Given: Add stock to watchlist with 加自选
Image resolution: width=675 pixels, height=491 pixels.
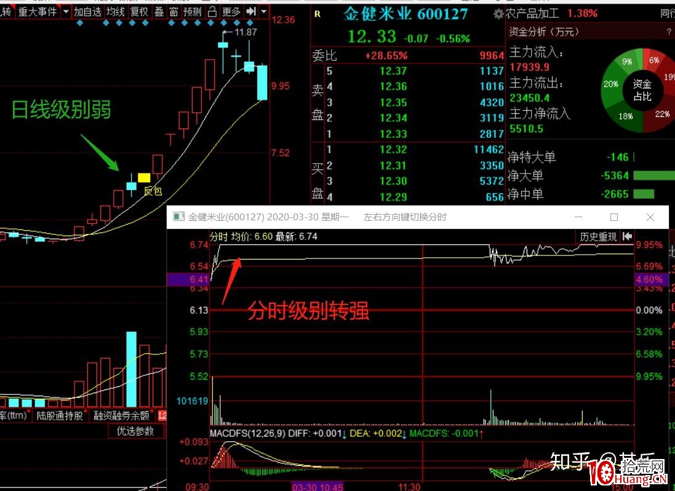Looking at the screenshot, I should click(x=87, y=12).
